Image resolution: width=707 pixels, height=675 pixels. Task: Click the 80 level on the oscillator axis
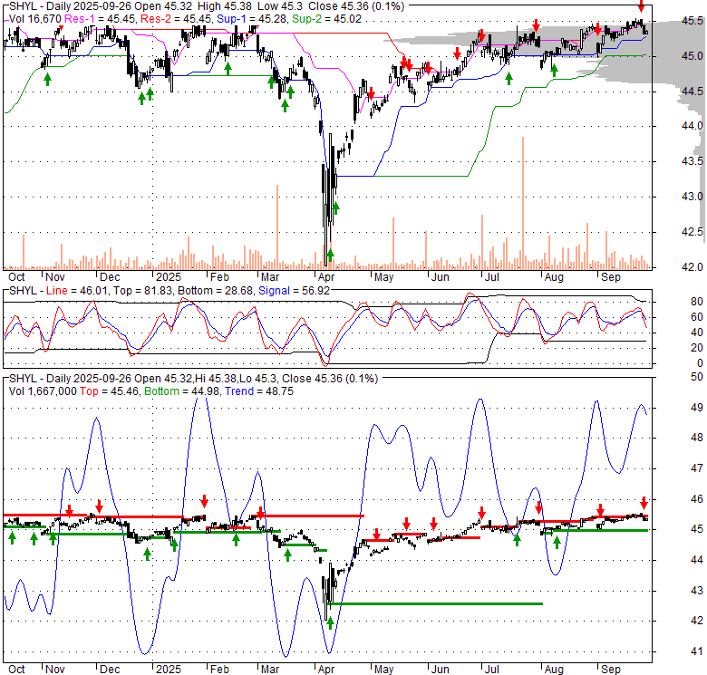697,302
